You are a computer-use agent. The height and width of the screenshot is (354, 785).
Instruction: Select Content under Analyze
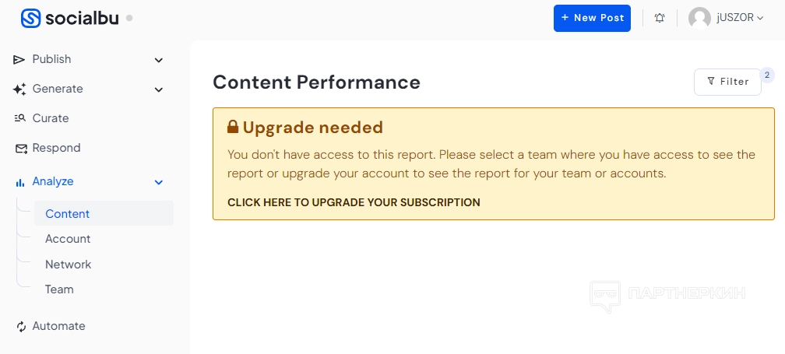(68, 214)
